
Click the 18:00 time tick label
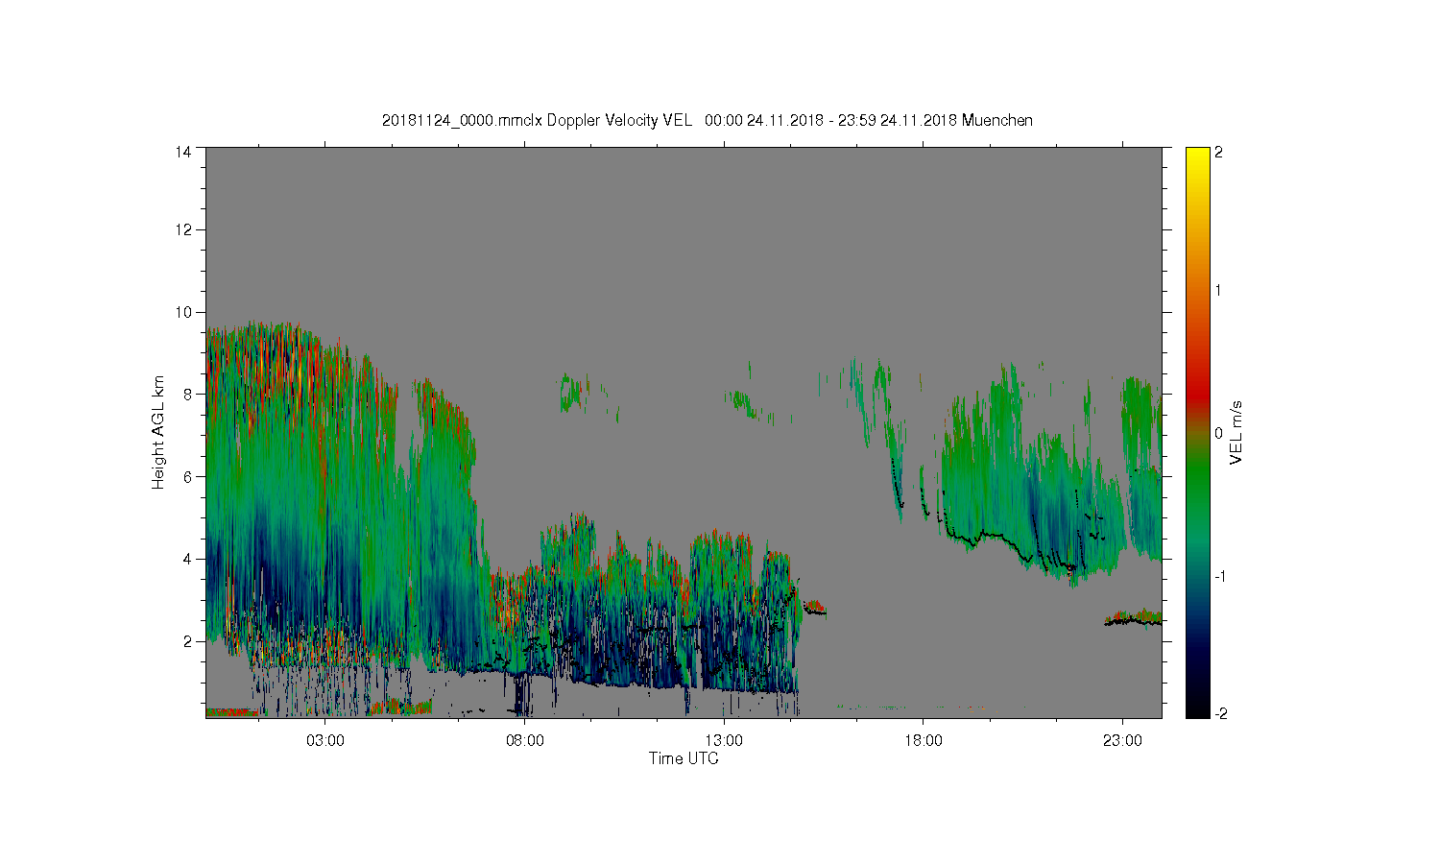pyautogui.click(x=923, y=741)
